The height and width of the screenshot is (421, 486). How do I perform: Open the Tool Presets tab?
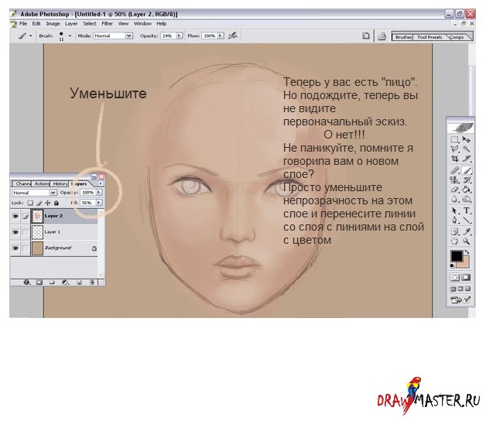(430, 37)
